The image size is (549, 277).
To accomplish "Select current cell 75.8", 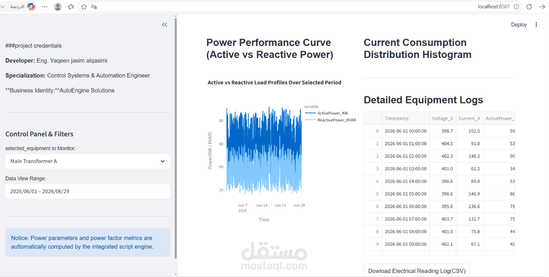I will [x=469, y=231].
